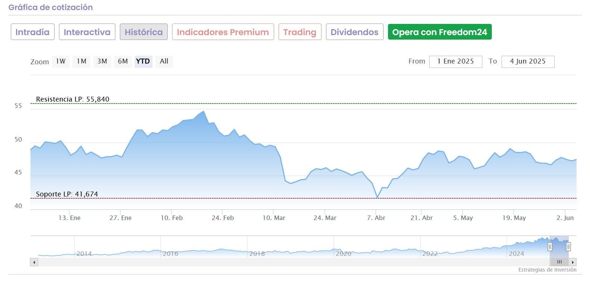Click the navigator scroll-left arrow
The height and width of the screenshot is (282, 590).
[x=34, y=262]
